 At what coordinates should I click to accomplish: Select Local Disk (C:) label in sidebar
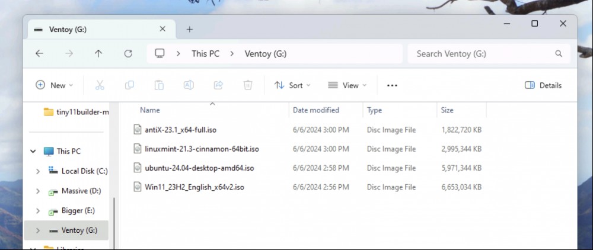84,171
